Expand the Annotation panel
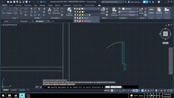 (x=56, y=18)
